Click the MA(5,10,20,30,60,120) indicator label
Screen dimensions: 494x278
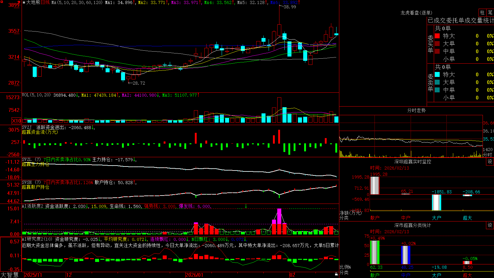tap(77, 2)
